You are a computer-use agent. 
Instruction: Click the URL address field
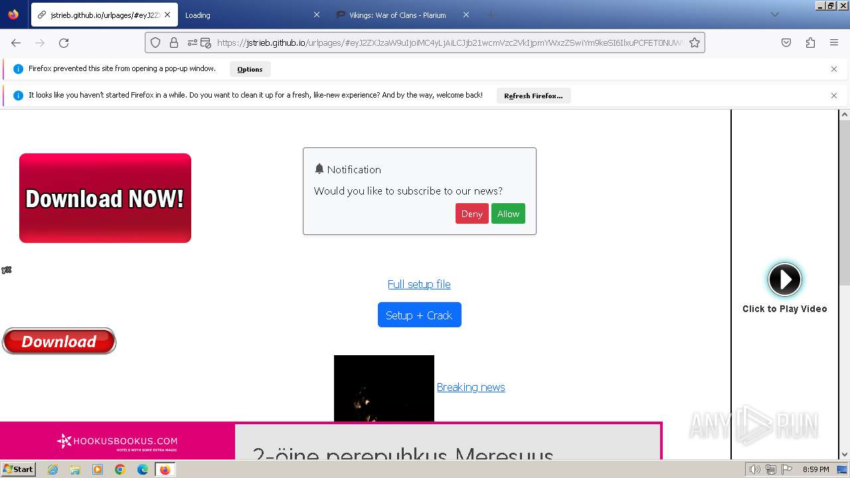tap(450, 42)
